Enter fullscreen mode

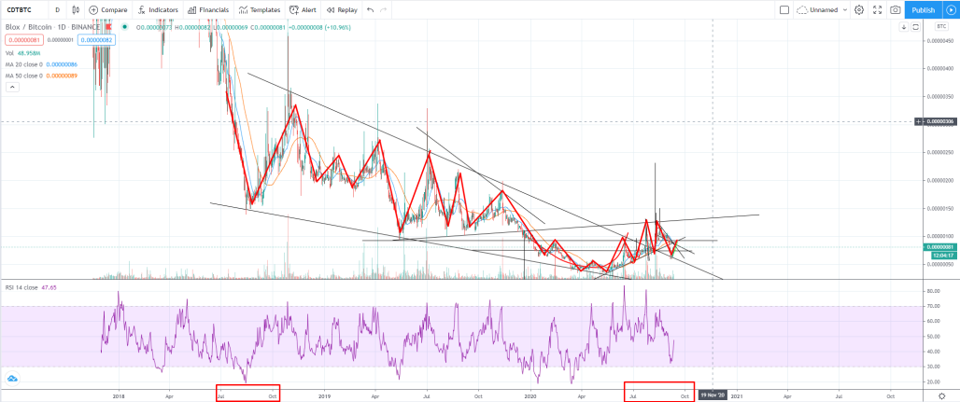[x=877, y=9]
